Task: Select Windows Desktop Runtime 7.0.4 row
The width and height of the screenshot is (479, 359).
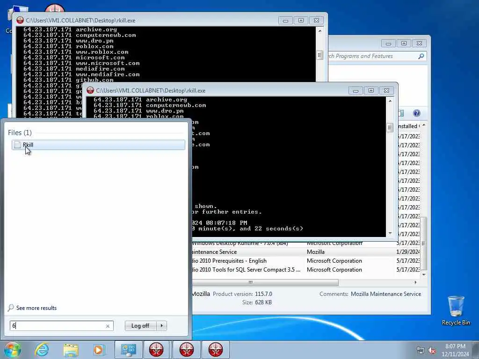Action: coord(306,244)
